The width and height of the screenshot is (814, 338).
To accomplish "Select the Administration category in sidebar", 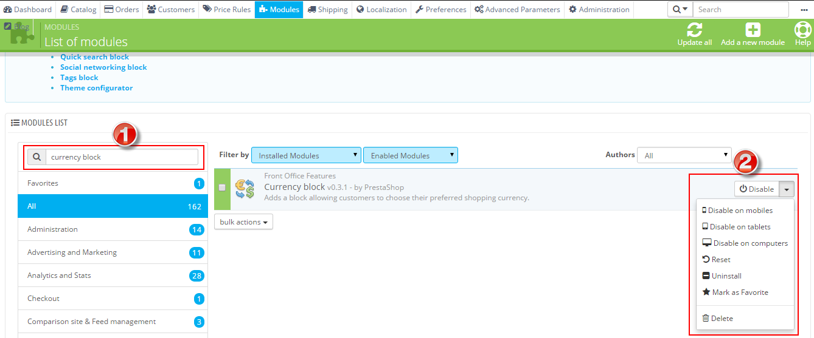I will (x=52, y=229).
